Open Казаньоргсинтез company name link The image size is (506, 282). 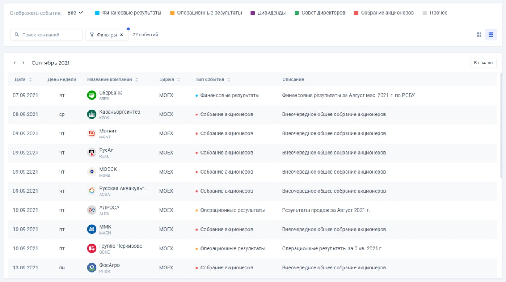[120, 112]
